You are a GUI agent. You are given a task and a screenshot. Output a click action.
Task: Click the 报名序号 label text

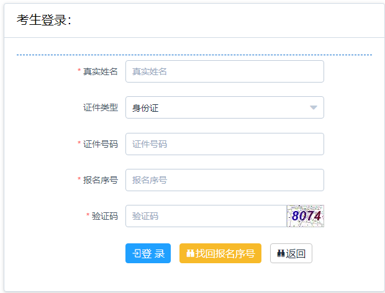click(x=101, y=180)
